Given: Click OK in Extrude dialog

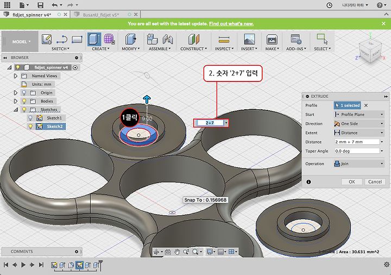Looking at the screenshot, I should 351,182.
